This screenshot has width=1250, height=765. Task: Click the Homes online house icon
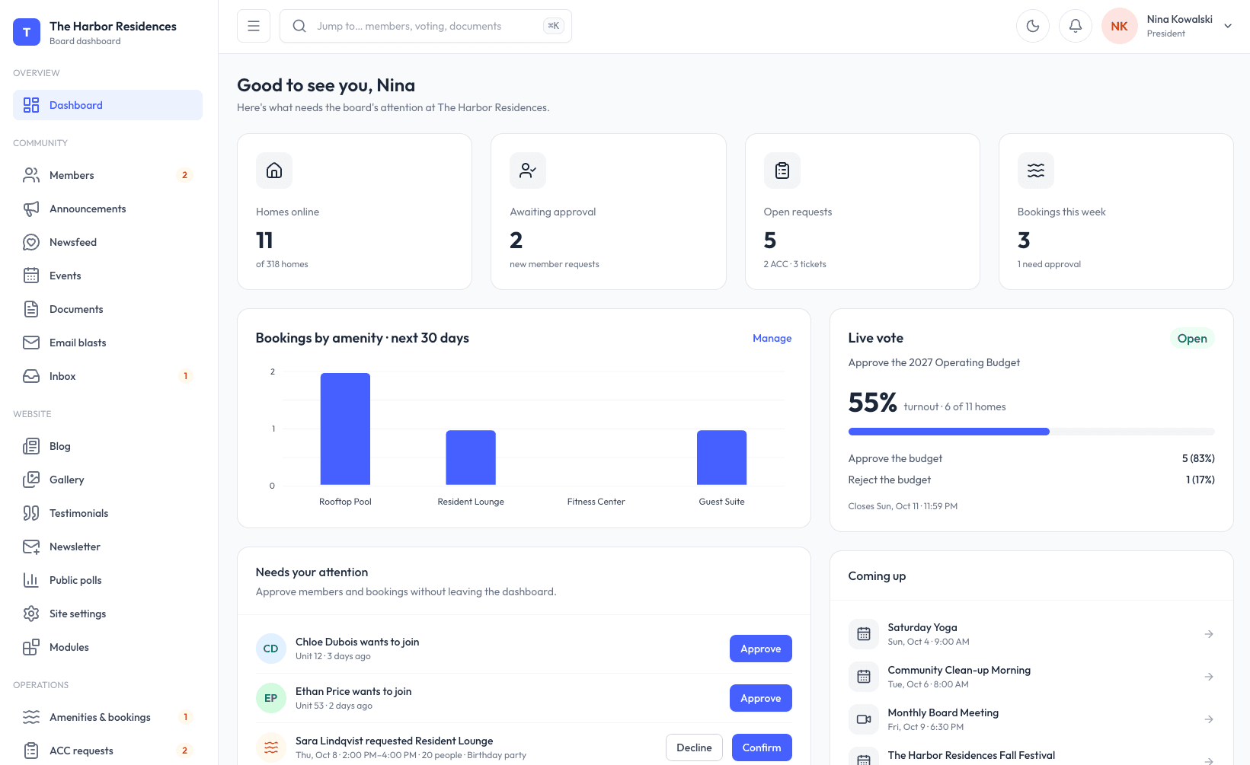(274, 171)
